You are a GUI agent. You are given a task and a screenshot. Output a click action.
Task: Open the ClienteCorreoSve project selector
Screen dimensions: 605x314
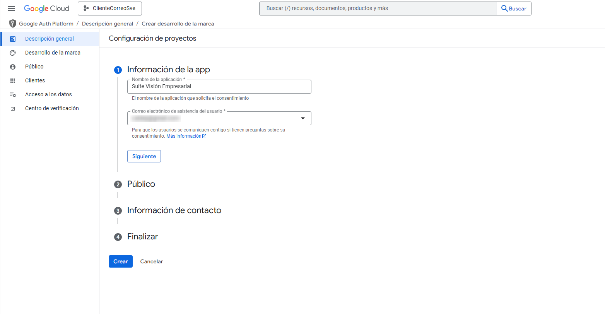109,9
